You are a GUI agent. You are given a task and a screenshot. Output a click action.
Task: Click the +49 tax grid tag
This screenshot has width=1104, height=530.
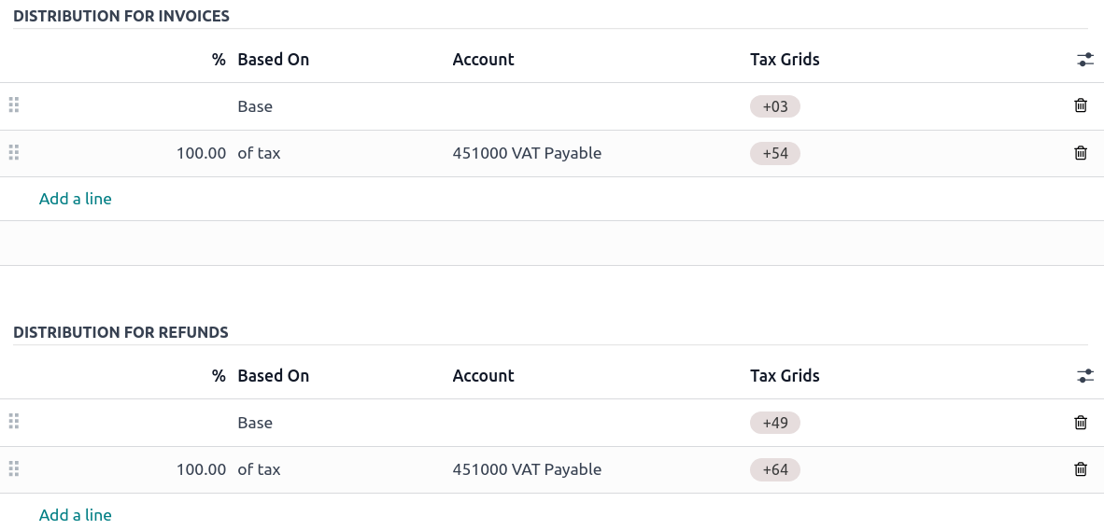pos(775,423)
